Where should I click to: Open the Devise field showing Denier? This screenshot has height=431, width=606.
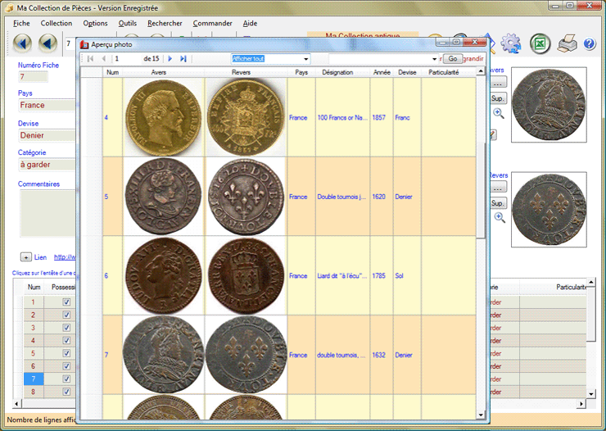pos(47,135)
